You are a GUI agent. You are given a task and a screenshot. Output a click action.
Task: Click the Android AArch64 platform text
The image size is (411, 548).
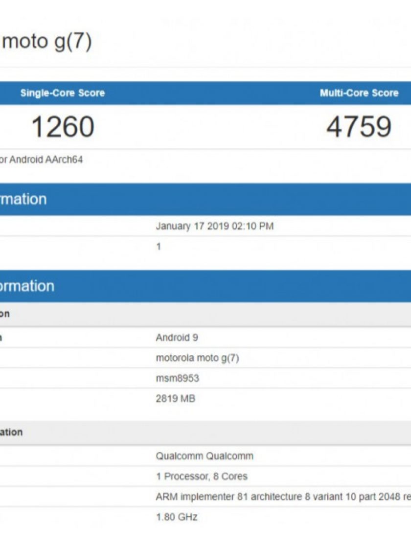[x=41, y=160]
